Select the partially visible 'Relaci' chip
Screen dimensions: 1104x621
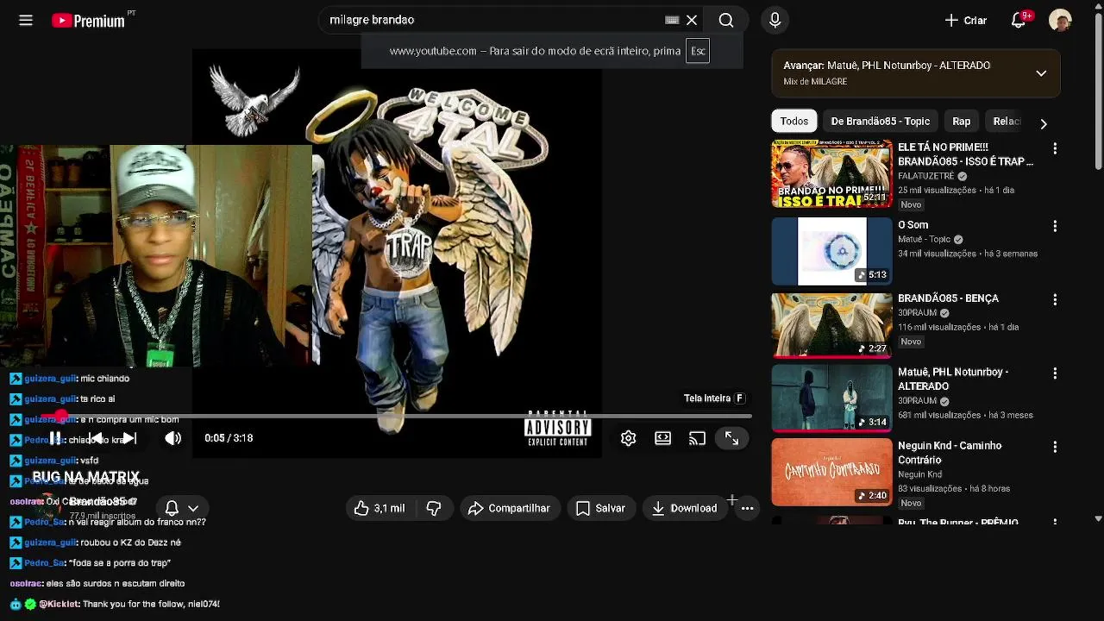click(1006, 122)
